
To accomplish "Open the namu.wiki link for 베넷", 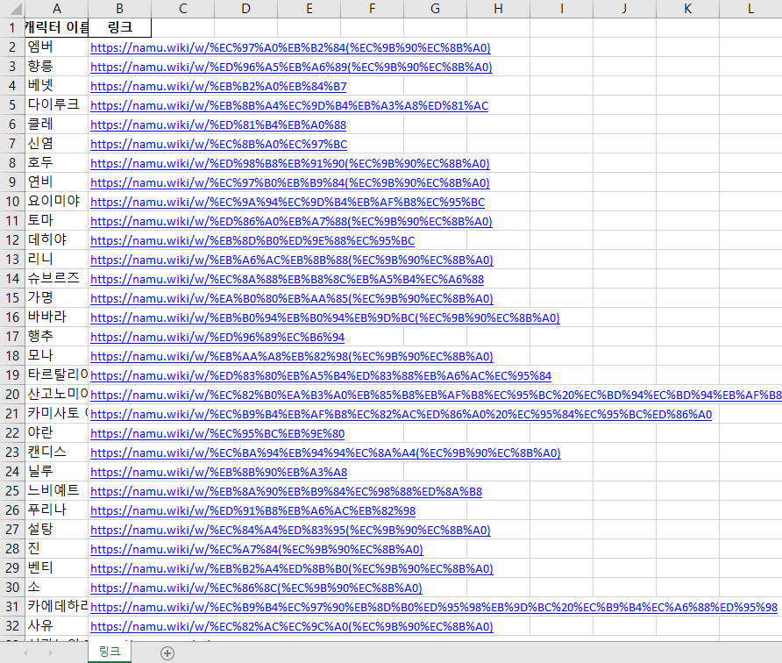I will (218, 86).
